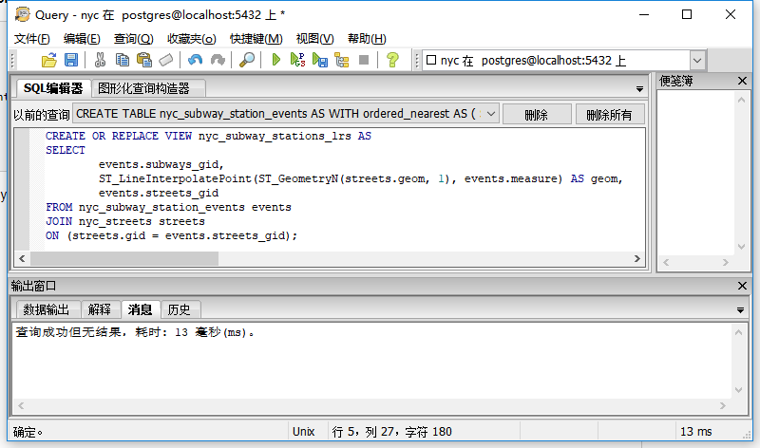Select the 历史 output tab

(x=179, y=309)
